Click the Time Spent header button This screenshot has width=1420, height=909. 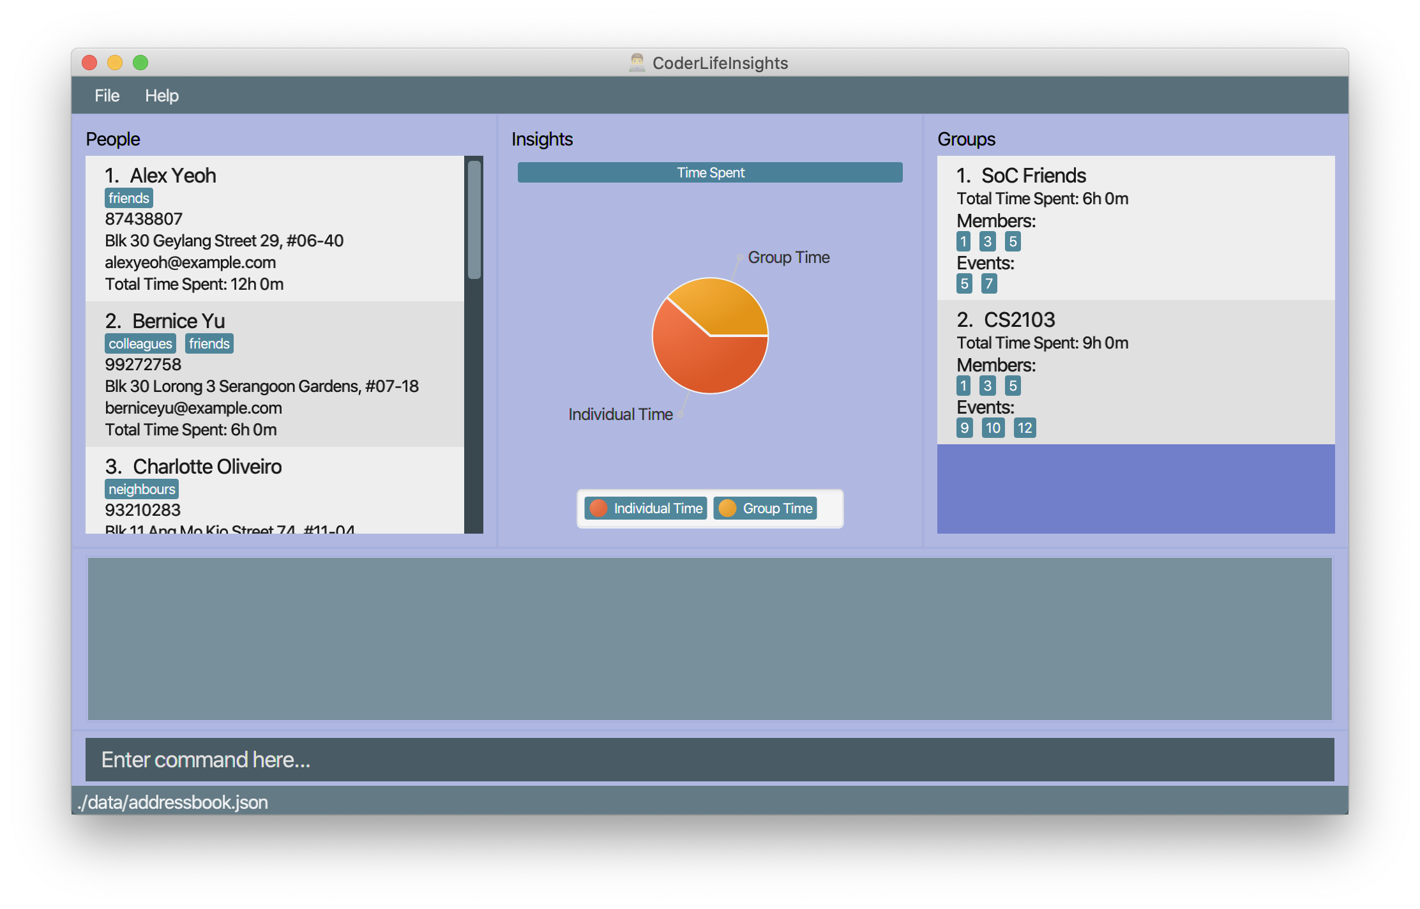click(709, 172)
